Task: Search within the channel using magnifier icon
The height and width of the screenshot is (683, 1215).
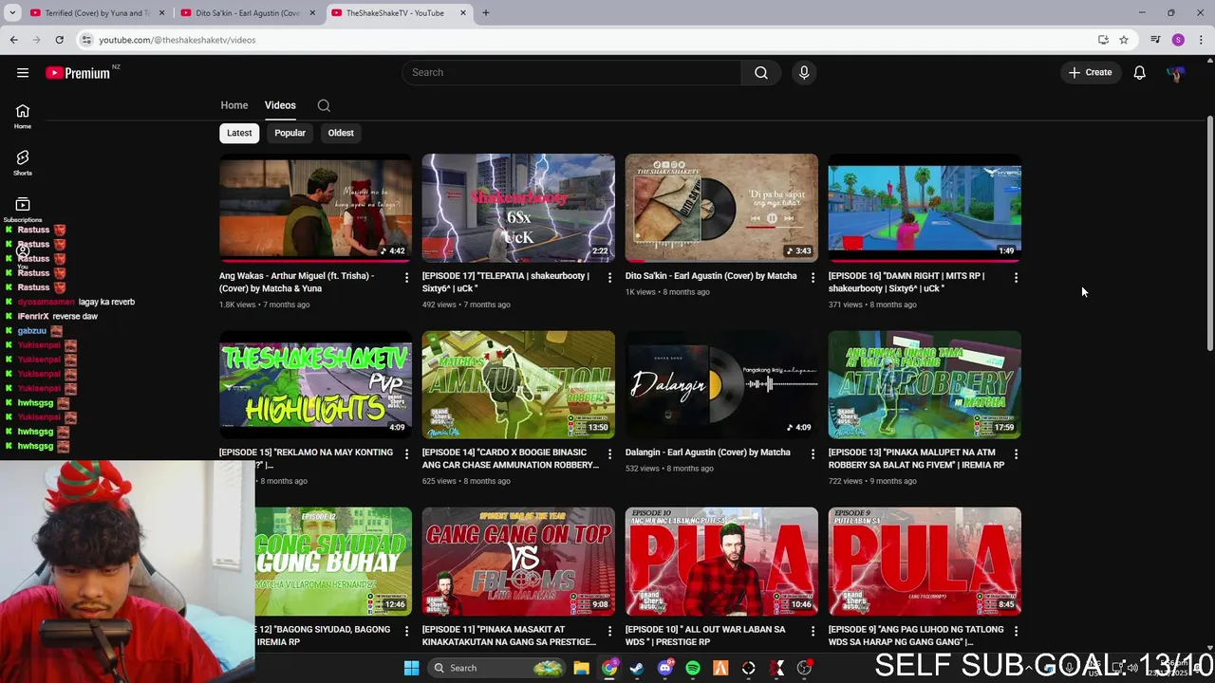Action: pyautogui.click(x=324, y=105)
